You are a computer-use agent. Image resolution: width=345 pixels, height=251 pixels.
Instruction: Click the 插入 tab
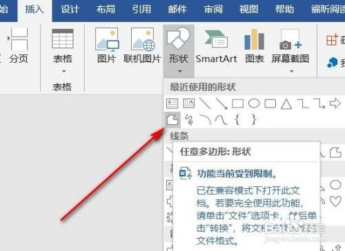point(34,10)
